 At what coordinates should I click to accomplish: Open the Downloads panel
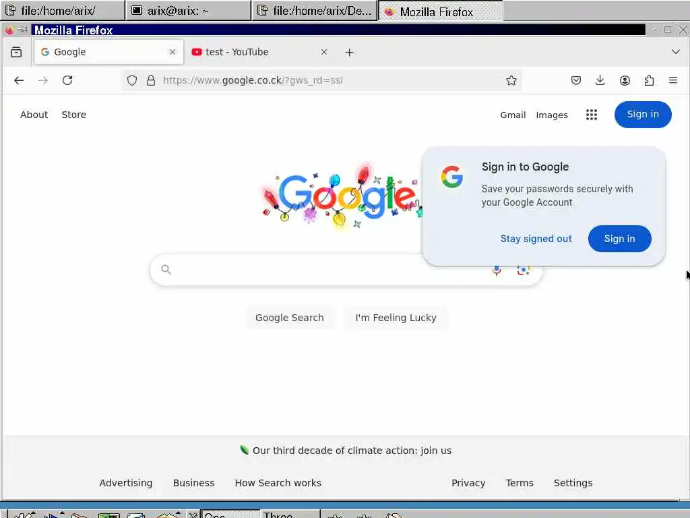pos(600,81)
